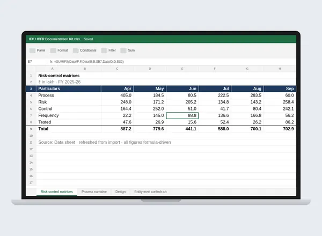Click the cell with value 252.0
The height and width of the screenshot is (236, 322).
[150, 109]
